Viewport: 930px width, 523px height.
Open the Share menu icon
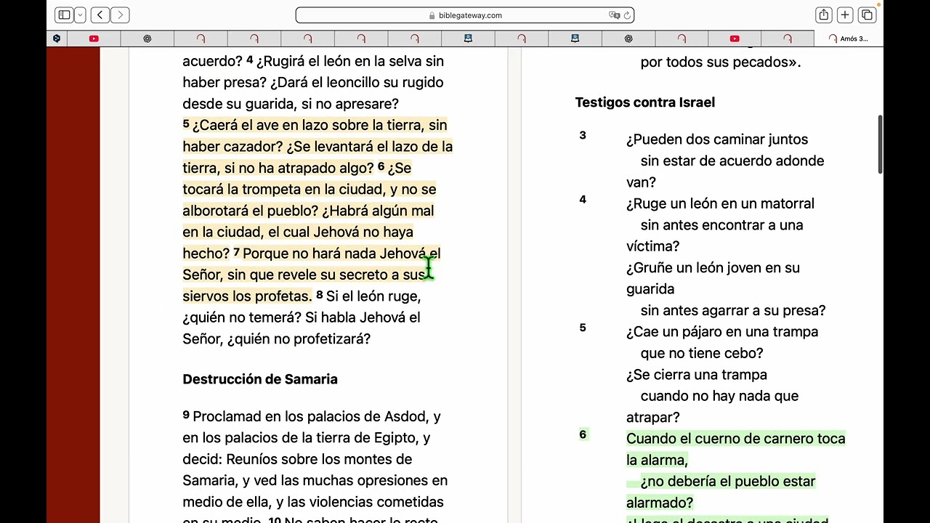point(823,15)
